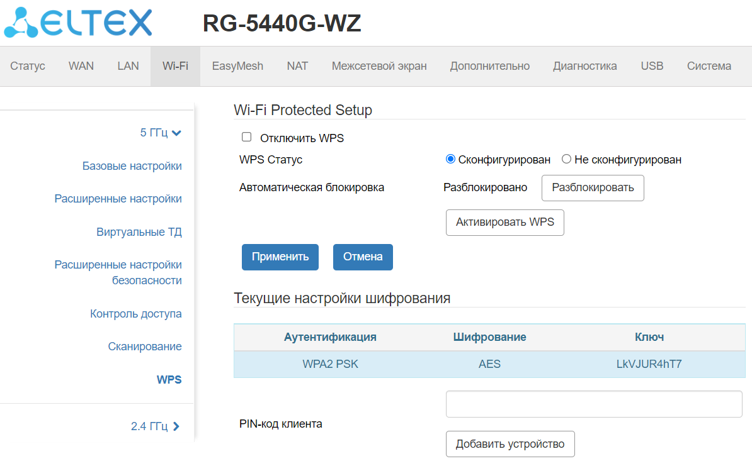Open Базовые настройки in the sidebar
Screen dimensions: 752x466
pos(132,166)
